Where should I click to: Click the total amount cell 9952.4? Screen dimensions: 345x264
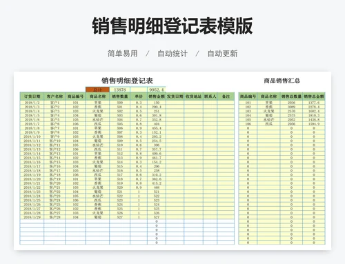[x=157, y=90]
